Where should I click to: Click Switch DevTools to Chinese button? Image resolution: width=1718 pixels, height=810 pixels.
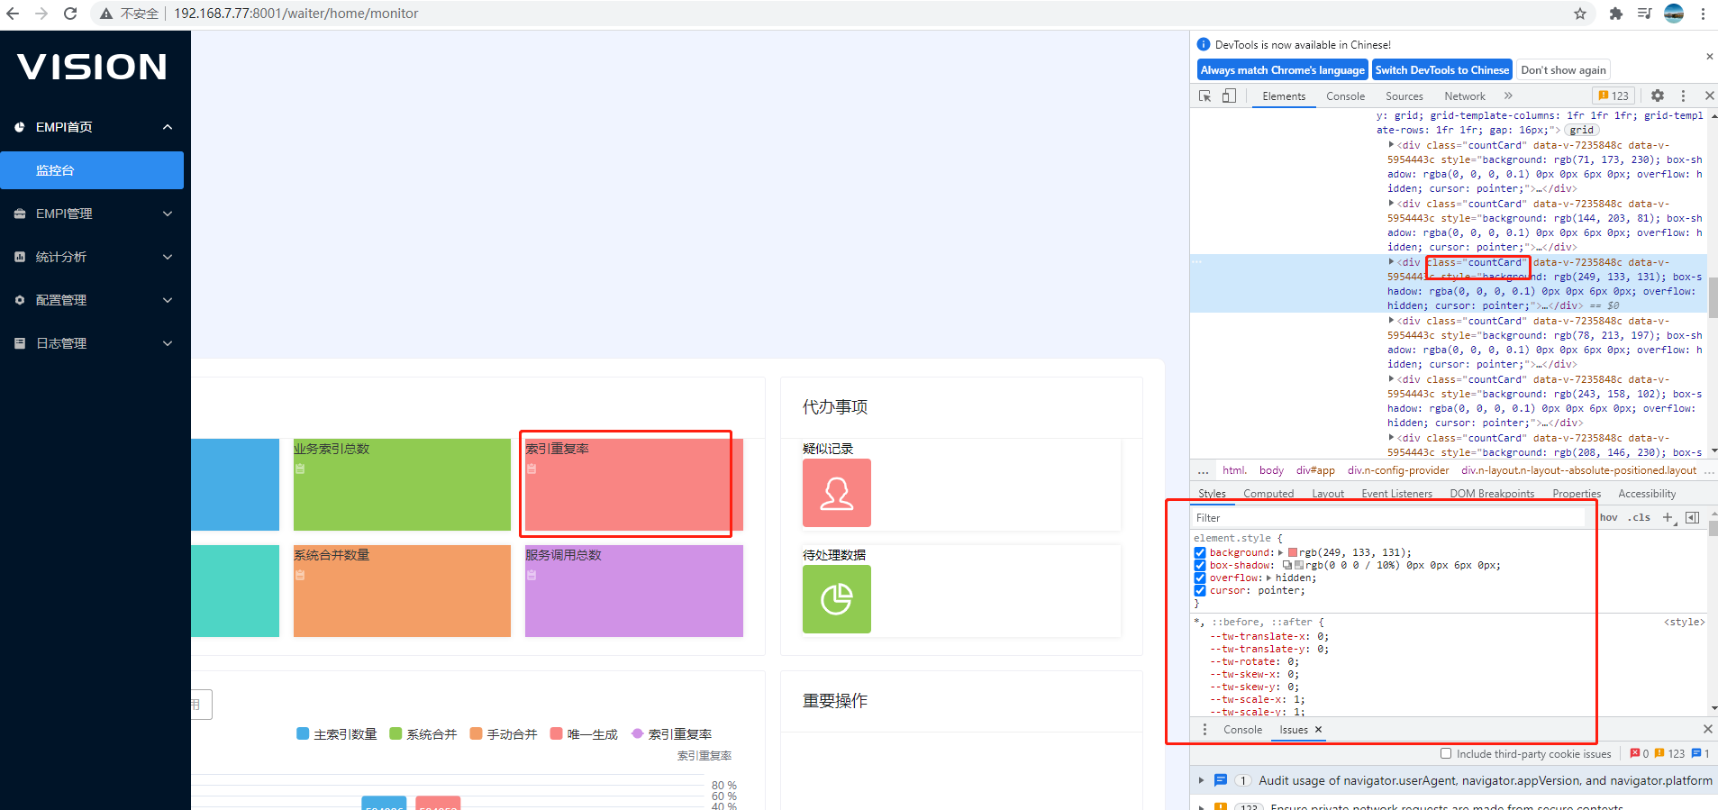coord(1442,70)
